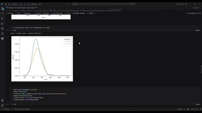
Task: Open the chat icon beside search
Action: coord(132,4)
